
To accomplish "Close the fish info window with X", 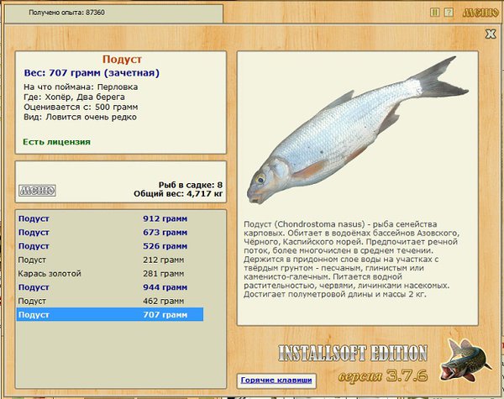I will point(491,34).
